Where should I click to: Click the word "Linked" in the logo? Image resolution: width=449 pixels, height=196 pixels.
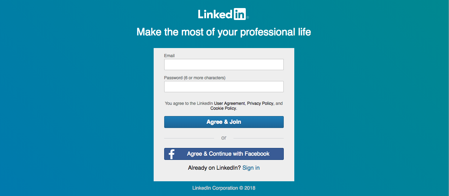coord(215,14)
